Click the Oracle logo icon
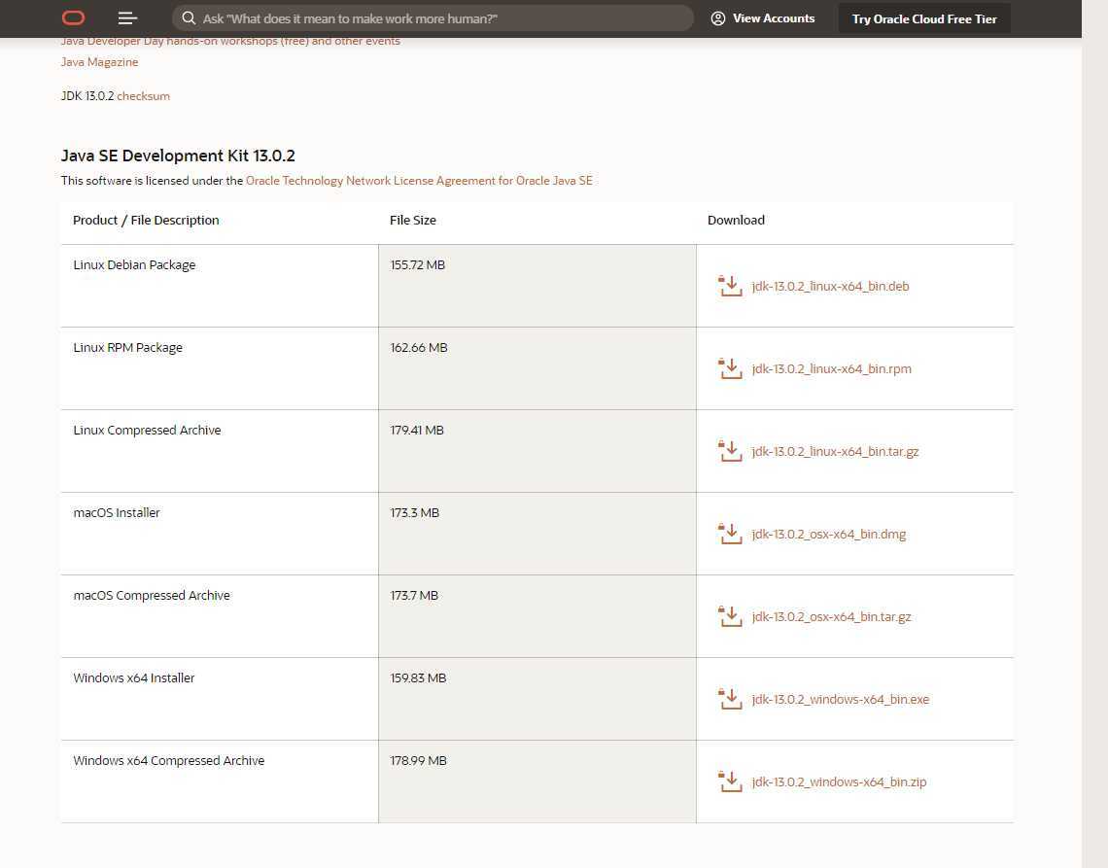 click(74, 17)
